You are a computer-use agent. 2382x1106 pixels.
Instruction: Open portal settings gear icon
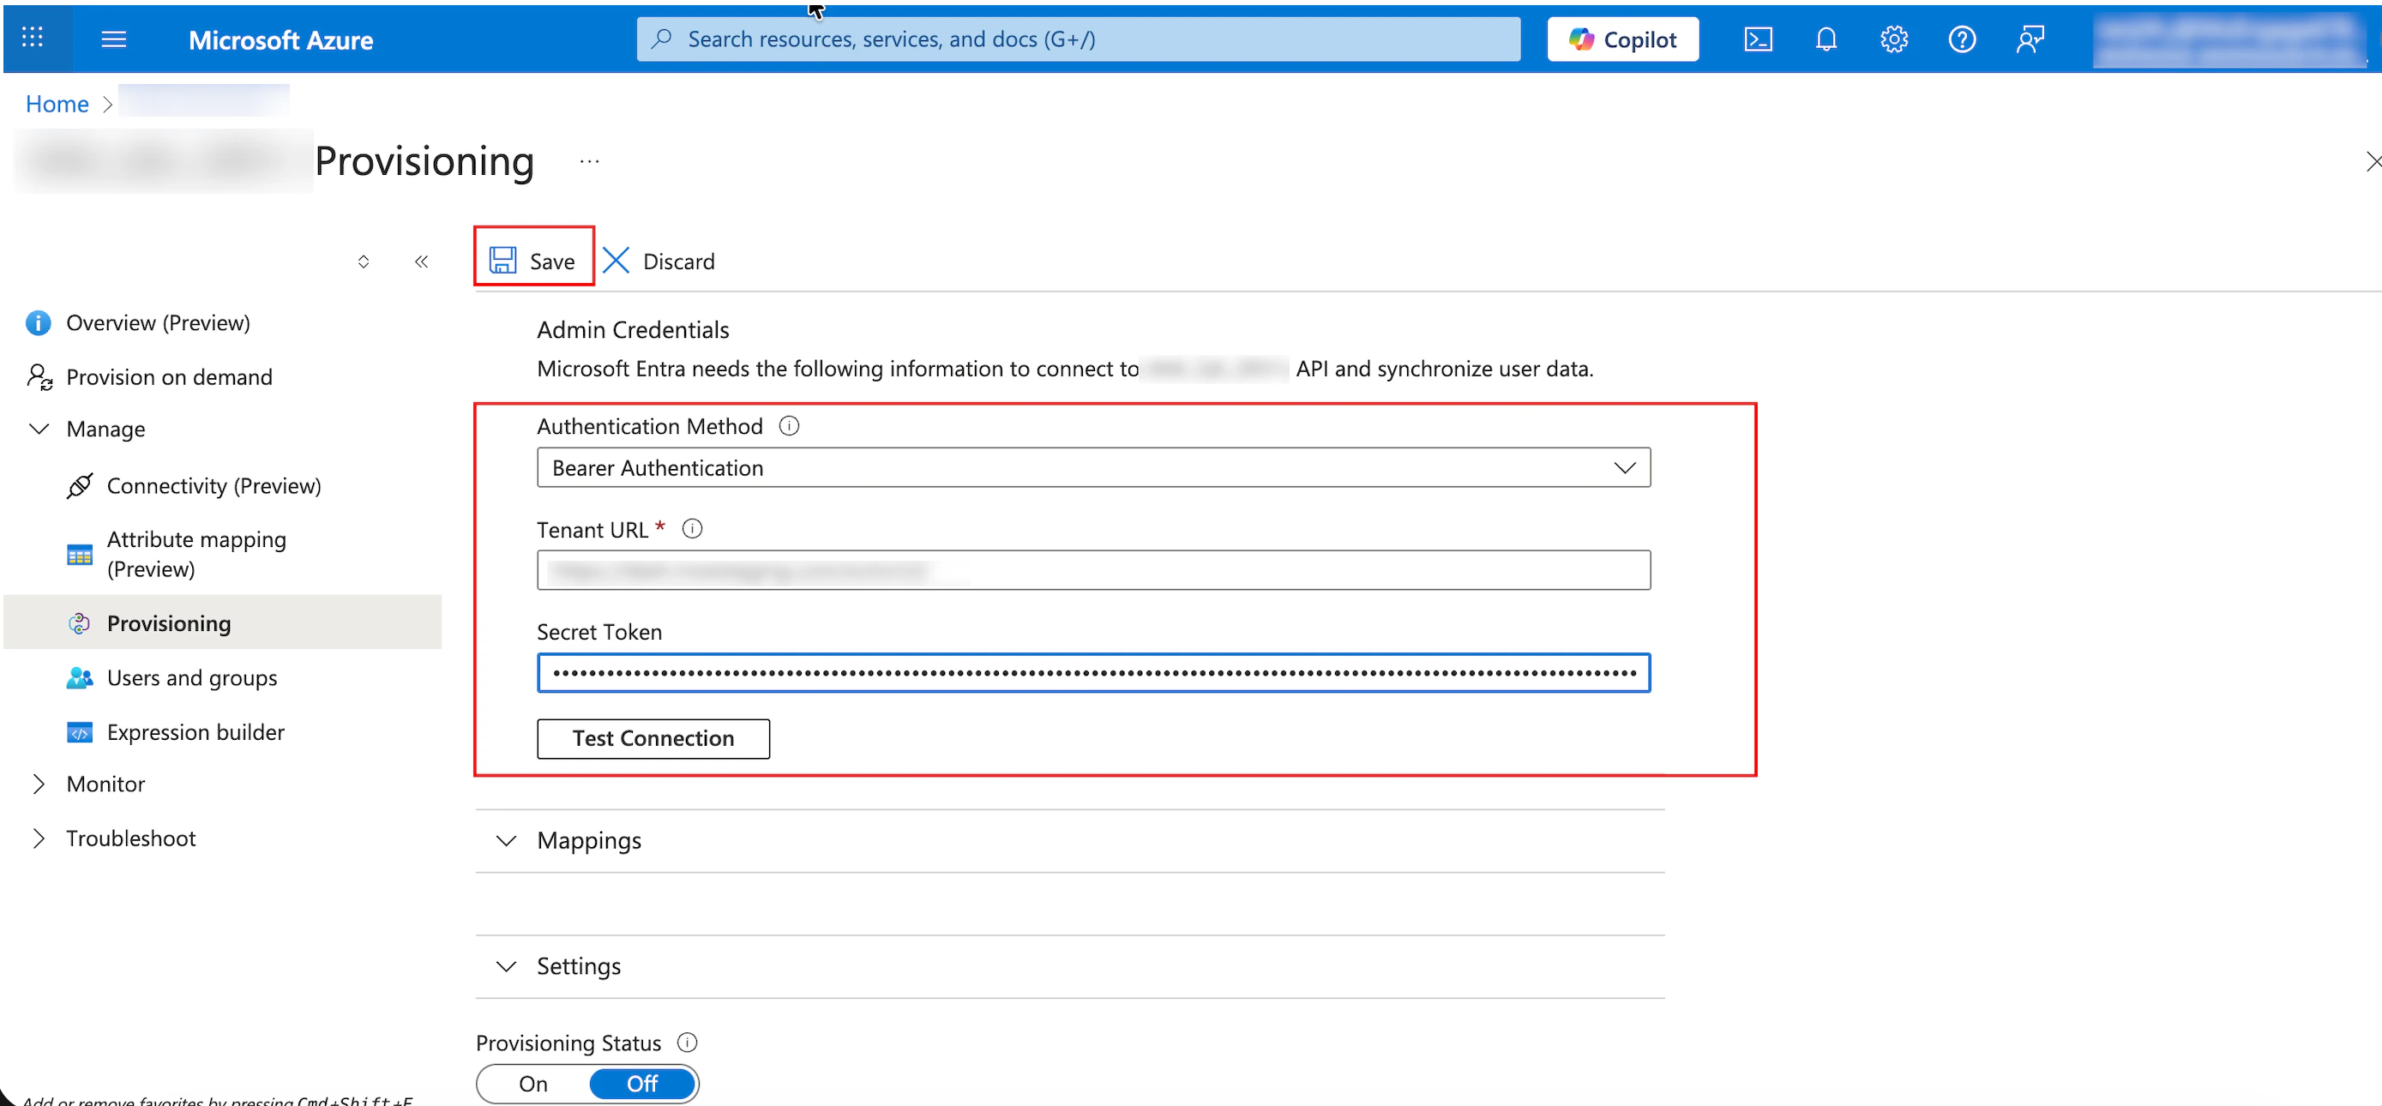[x=1893, y=39]
